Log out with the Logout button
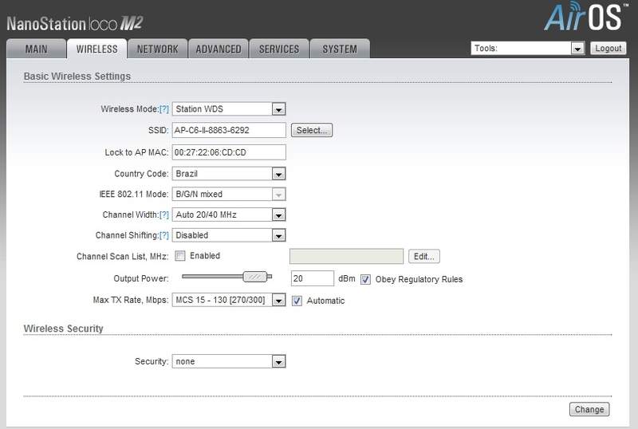The height and width of the screenshot is (429, 638). [608, 48]
